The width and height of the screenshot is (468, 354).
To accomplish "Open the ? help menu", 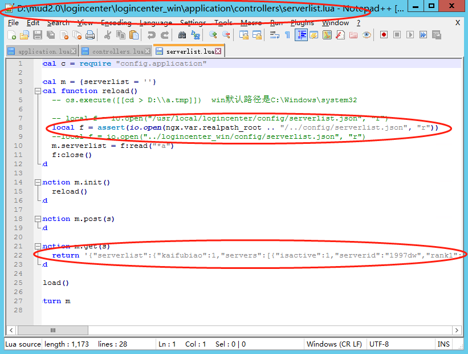I will coord(359,23).
